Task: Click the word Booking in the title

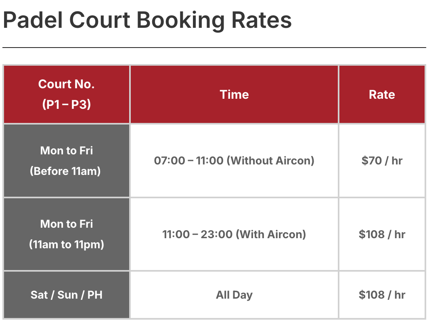Action: [180, 21]
